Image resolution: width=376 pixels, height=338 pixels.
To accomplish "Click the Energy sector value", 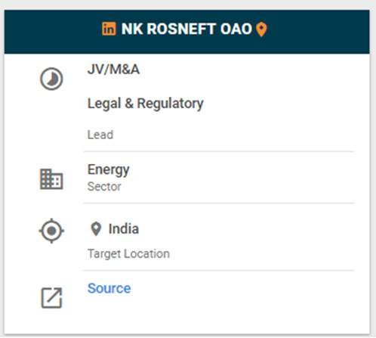I will (108, 169).
